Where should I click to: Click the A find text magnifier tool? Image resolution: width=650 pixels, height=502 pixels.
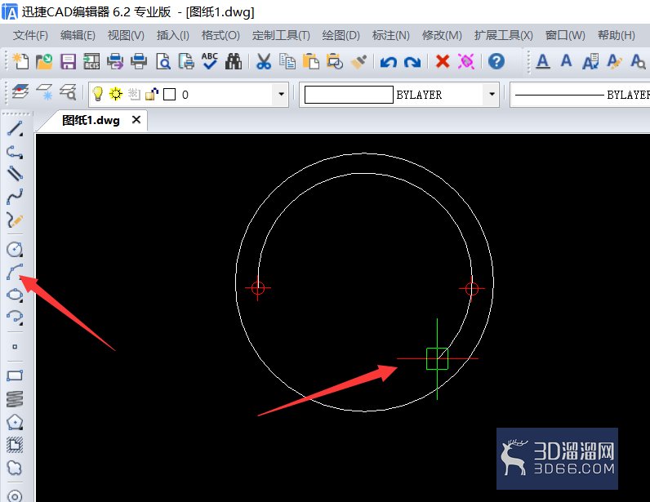pos(638,61)
